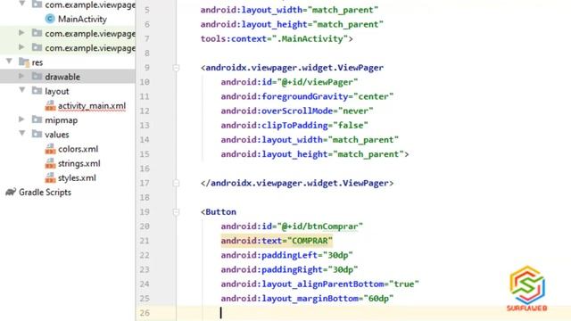Open styles.xml file
571x321 pixels.
pos(77,178)
